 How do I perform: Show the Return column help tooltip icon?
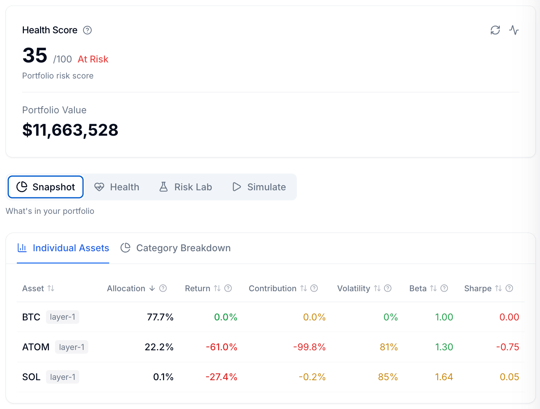228,288
